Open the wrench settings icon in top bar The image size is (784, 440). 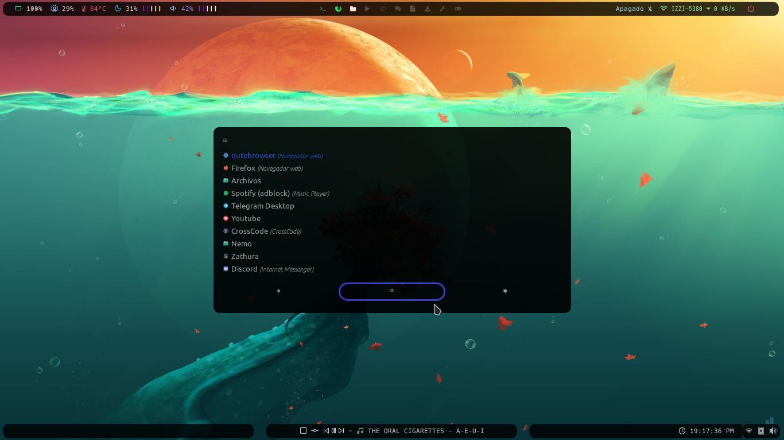(443, 9)
